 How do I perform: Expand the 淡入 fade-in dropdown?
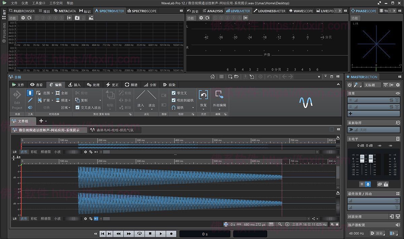tap(140, 109)
